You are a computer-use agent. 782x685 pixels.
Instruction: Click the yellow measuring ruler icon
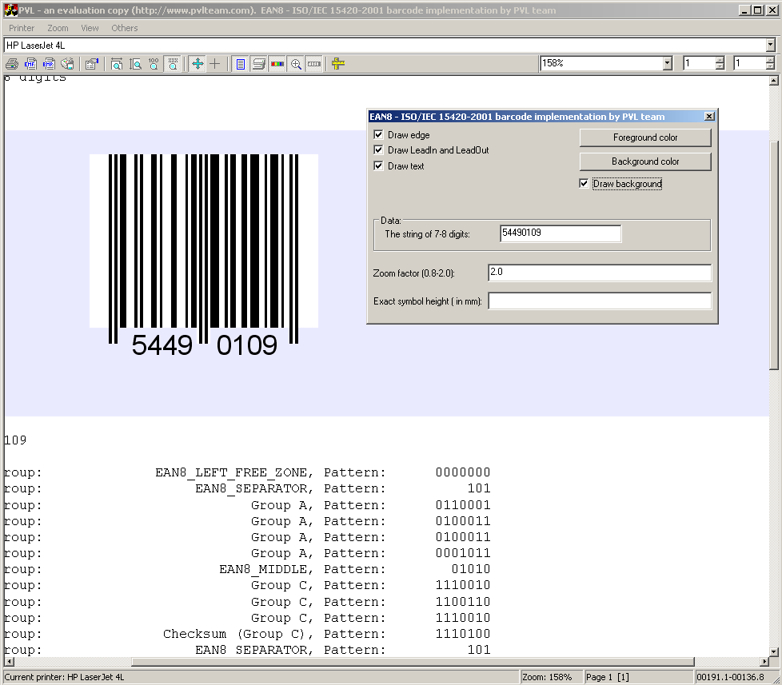(338, 64)
